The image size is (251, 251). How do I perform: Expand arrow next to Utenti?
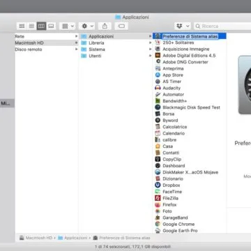[150, 56]
